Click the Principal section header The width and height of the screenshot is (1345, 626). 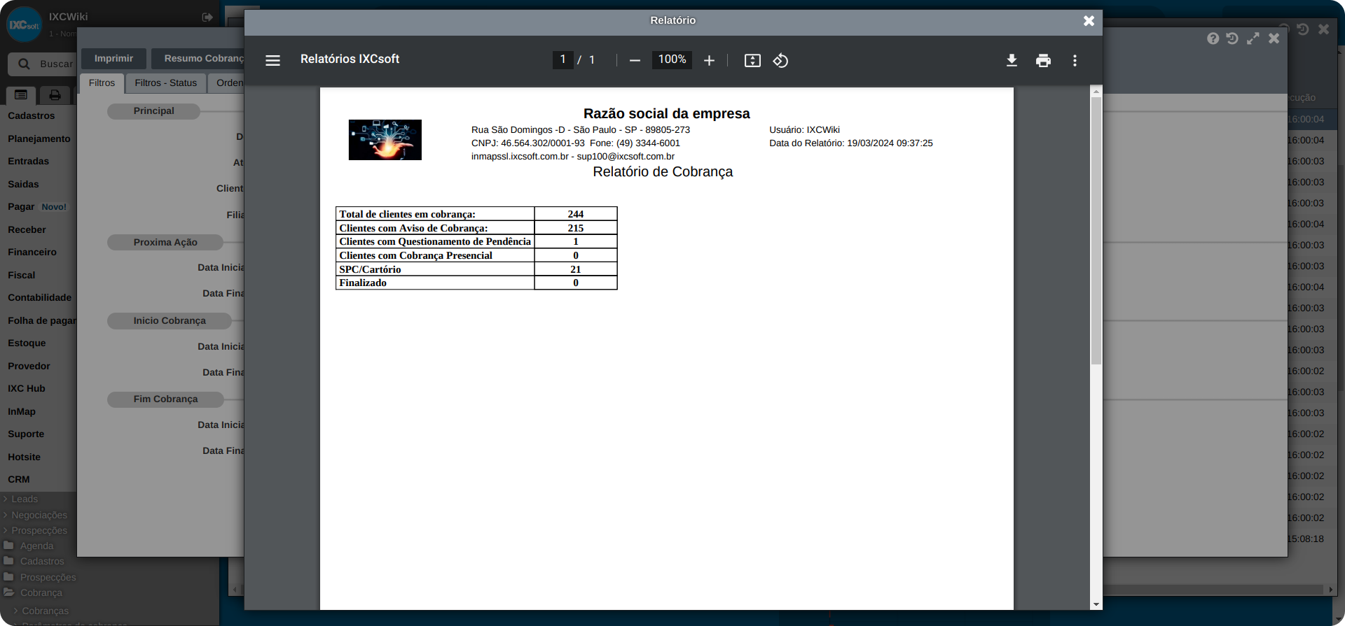point(153,111)
